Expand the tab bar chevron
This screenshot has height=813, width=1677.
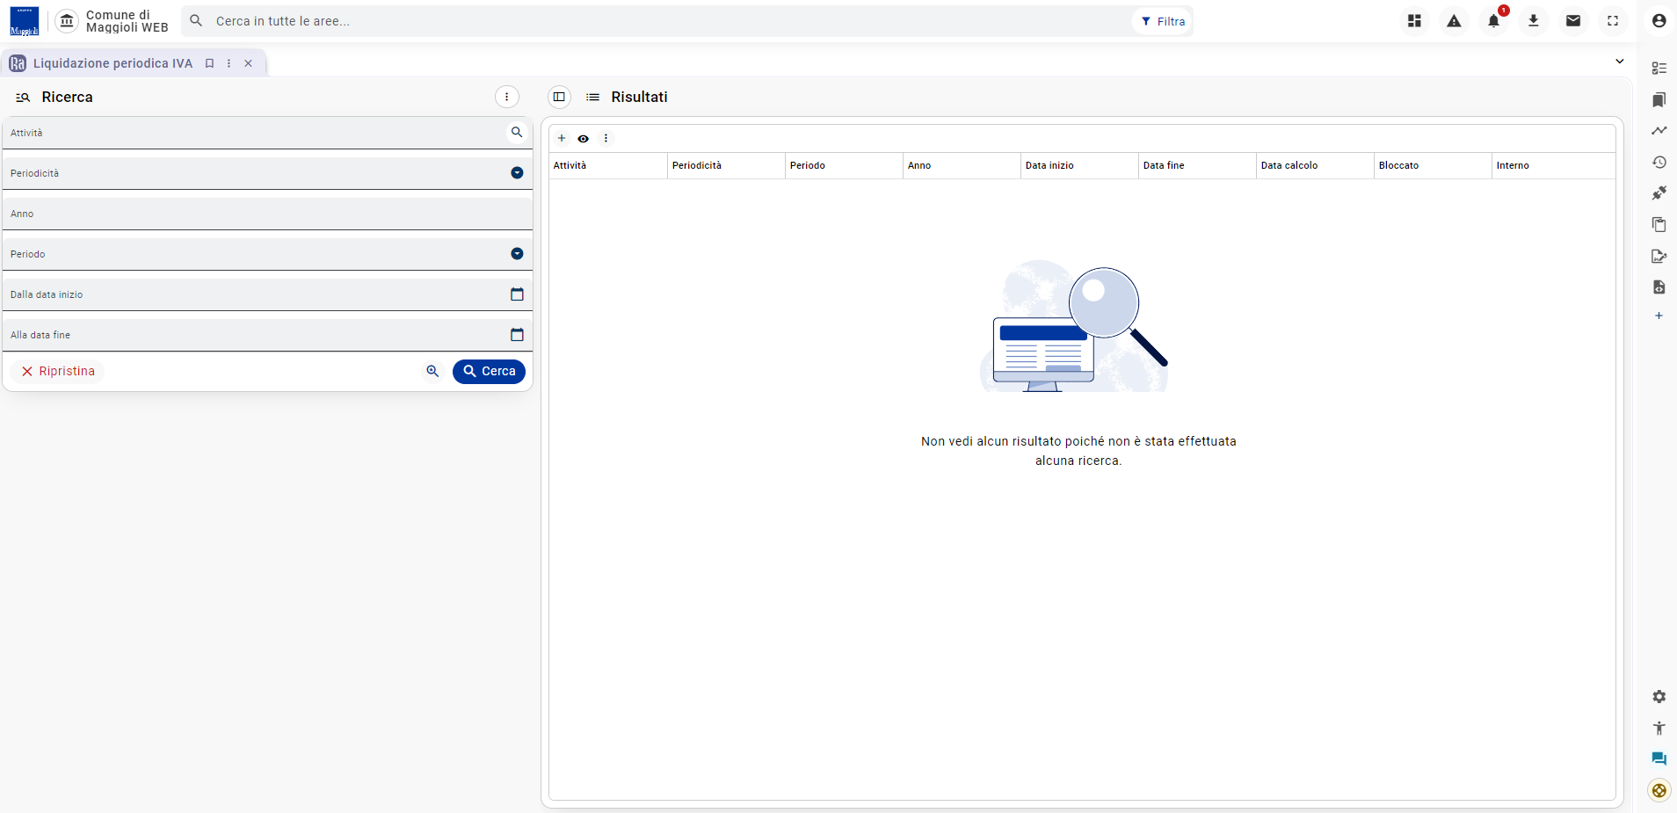pos(1619,62)
